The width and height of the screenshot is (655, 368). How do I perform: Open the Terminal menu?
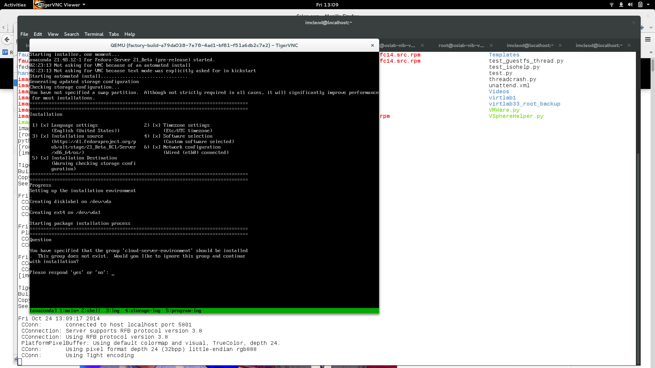[94, 34]
